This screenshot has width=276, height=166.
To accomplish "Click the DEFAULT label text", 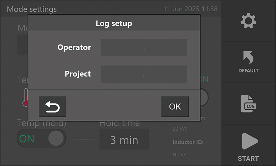I will tap(248, 71).
